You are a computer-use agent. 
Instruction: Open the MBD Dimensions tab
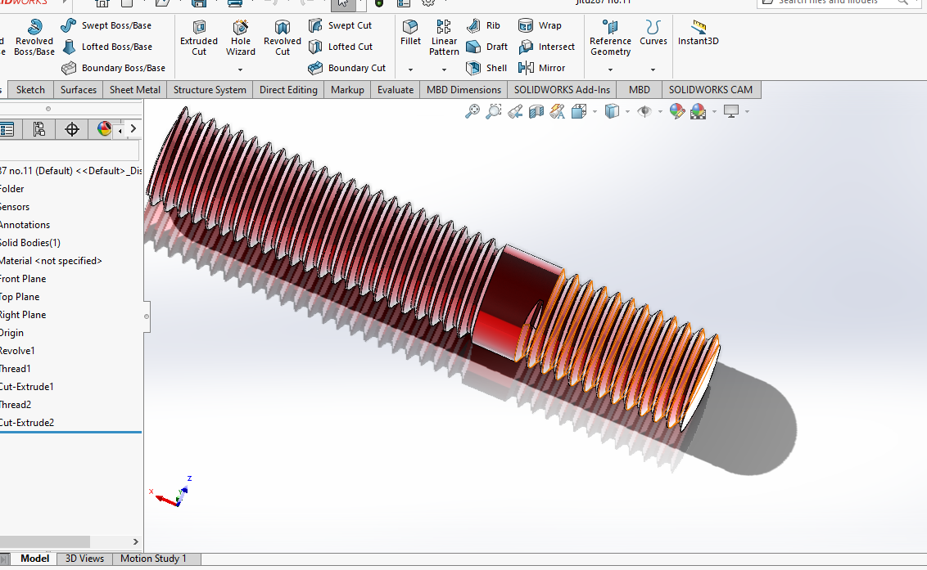pos(463,90)
